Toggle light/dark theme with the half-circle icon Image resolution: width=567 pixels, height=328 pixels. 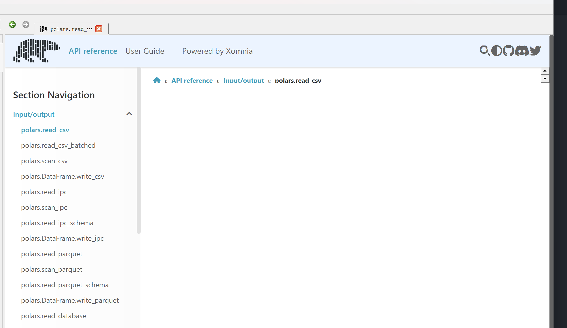(x=497, y=50)
